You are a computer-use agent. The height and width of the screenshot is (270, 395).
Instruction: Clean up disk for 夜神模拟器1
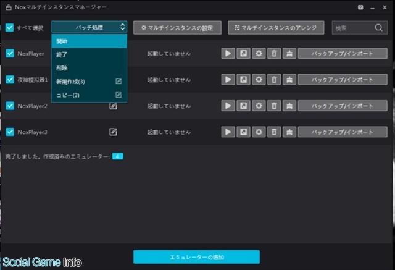tap(289, 80)
